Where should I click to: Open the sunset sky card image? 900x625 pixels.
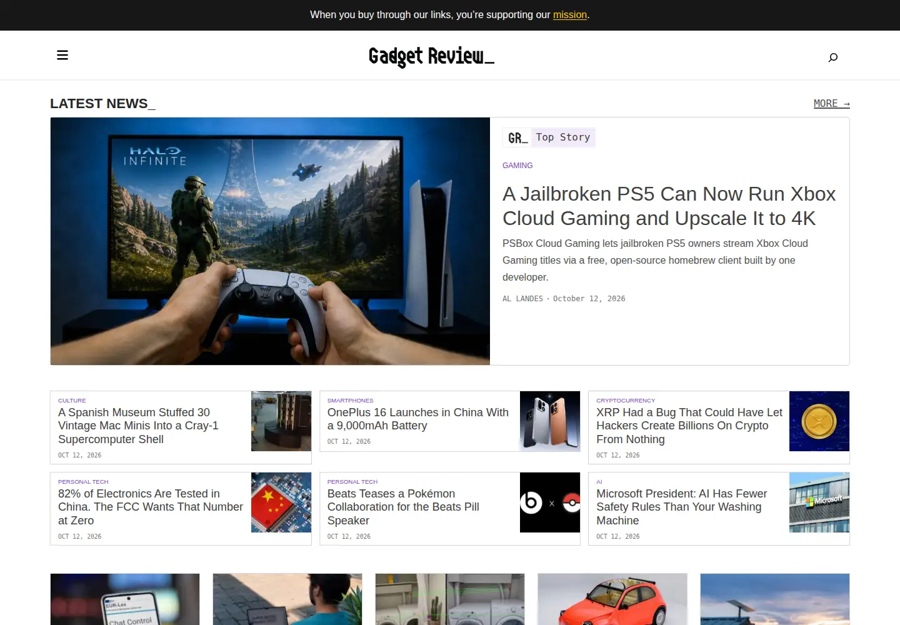point(775,599)
